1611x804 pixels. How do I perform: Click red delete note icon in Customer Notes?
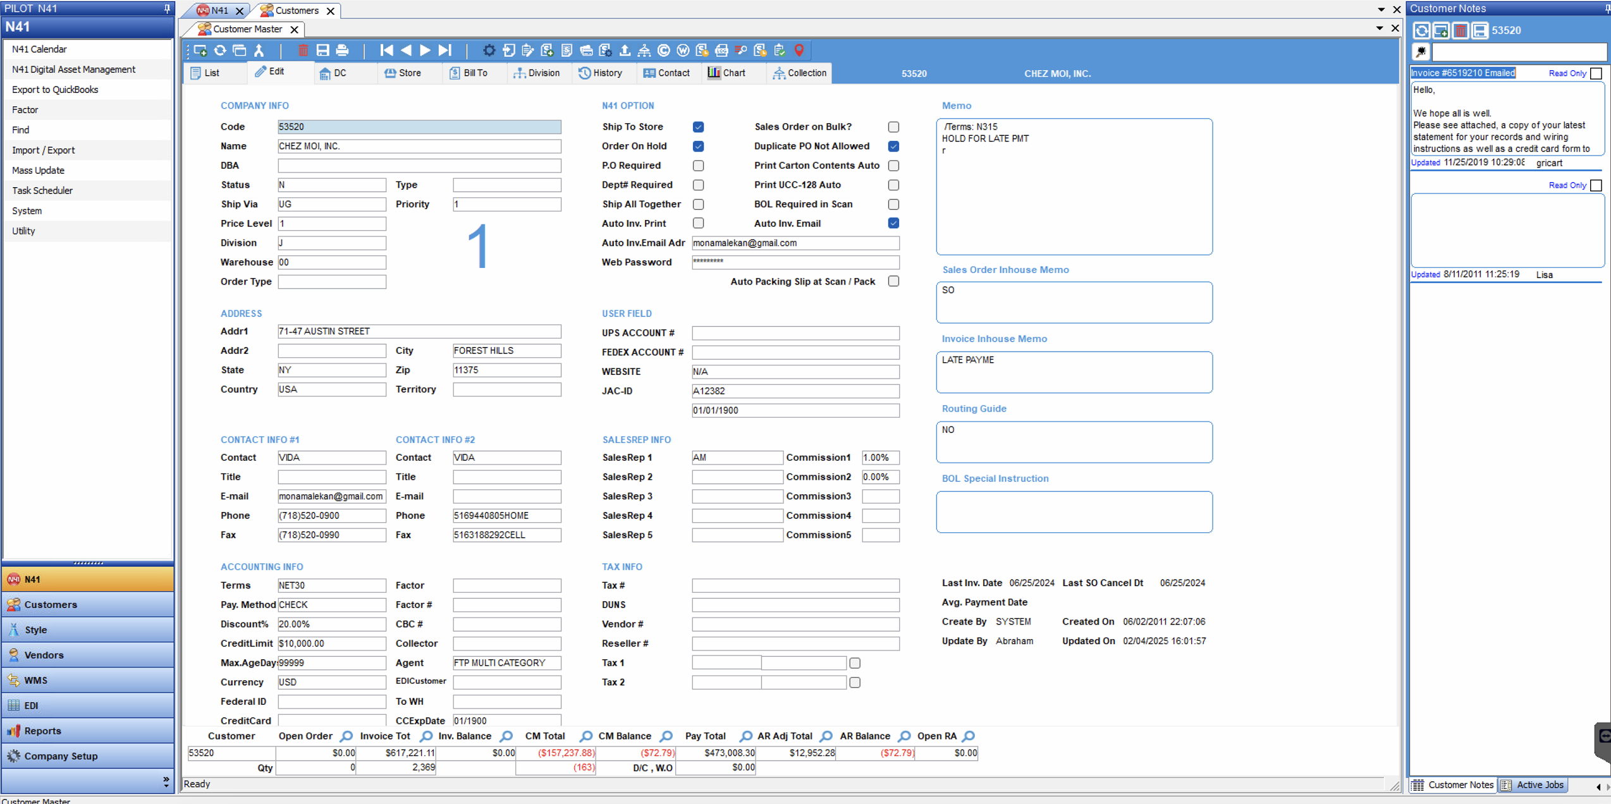[x=1460, y=30]
